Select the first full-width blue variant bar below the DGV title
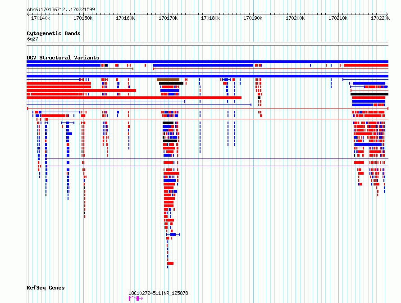 [207, 62]
